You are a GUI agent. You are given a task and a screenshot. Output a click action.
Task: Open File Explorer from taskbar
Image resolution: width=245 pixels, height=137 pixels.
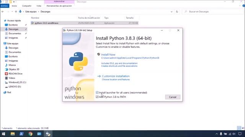point(13,134)
